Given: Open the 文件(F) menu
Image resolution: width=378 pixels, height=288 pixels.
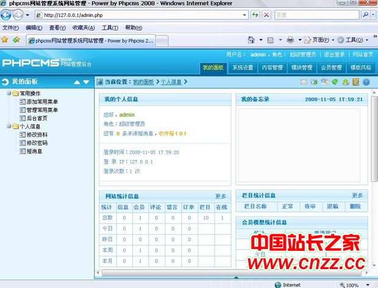Looking at the screenshot, I should (x=10, y=27).
